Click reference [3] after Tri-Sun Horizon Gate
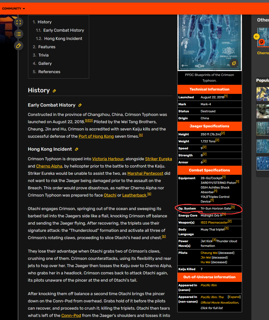269x320 pixels. point(233,207)
